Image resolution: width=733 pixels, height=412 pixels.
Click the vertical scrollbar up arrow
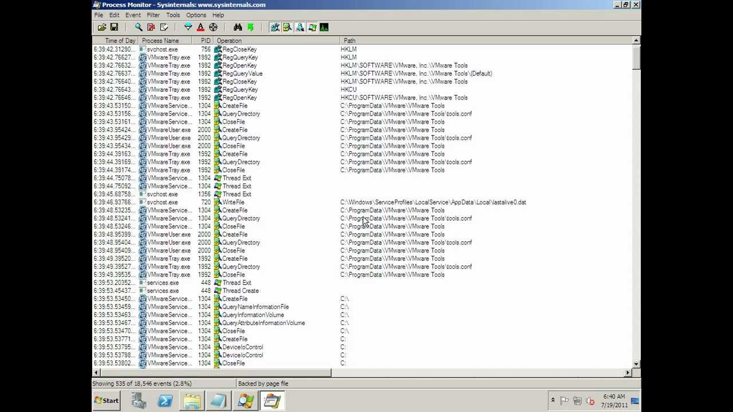pos(636,41)
